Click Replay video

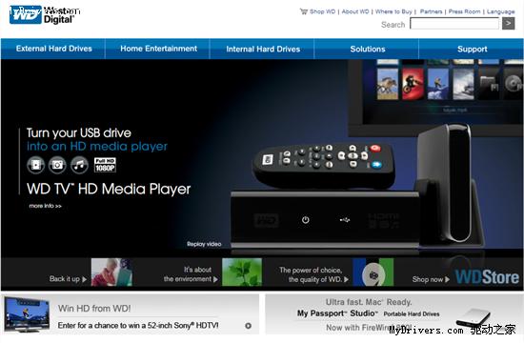click(x=204, y=244)
